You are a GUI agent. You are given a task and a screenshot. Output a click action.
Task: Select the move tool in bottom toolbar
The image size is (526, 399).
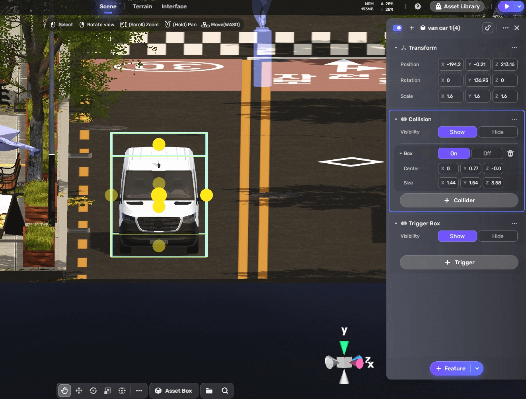click(79, 391)
